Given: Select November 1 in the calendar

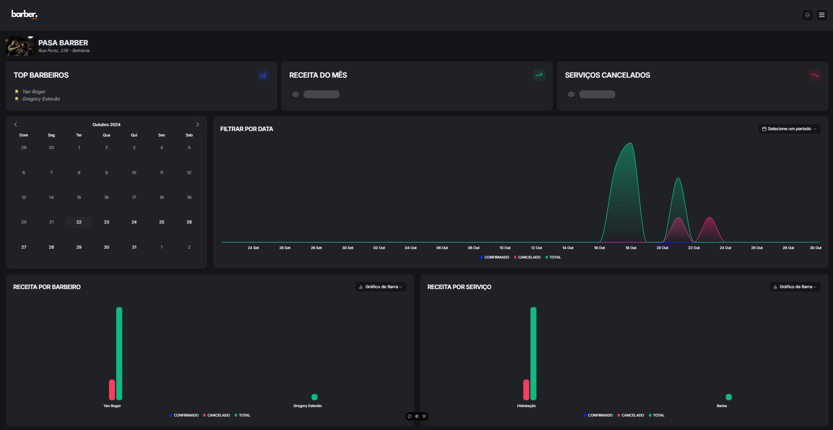Looking at the screenshot, I should click(161, 247).
